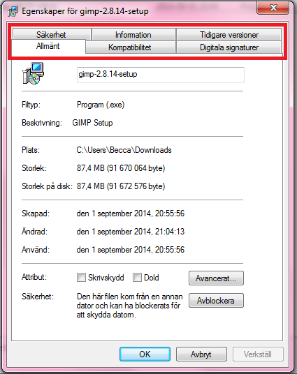Click the dialog title bar text
Image resolution: width=297 pixels, height=374 pixels.
click(x=85, y=11)
